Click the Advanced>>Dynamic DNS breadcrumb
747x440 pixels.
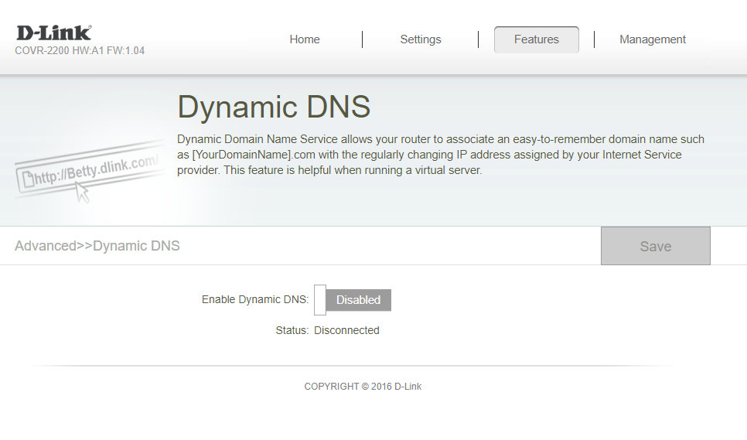97,246
